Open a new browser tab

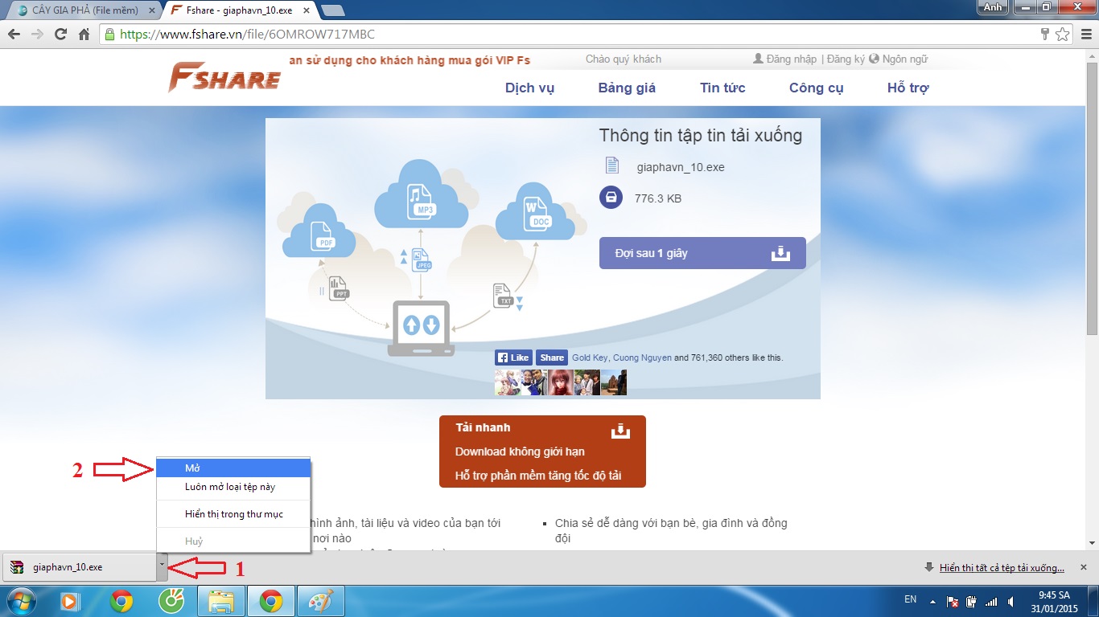tap(332, 10)
